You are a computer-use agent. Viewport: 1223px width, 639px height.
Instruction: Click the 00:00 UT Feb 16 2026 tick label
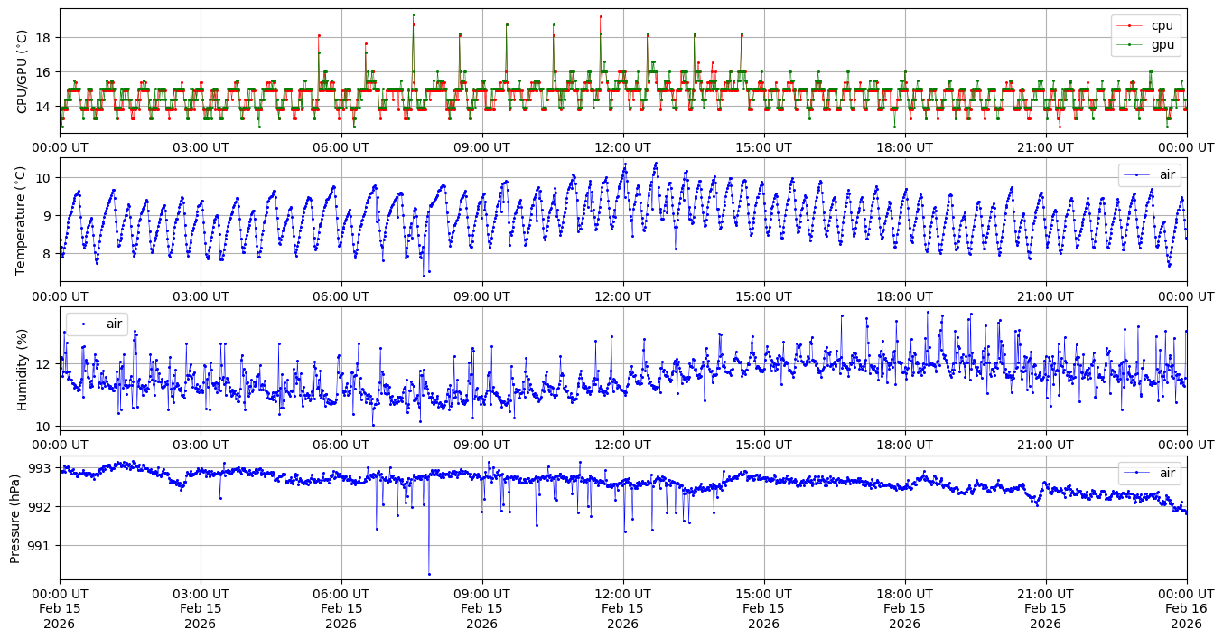[x=1186, y=608]
